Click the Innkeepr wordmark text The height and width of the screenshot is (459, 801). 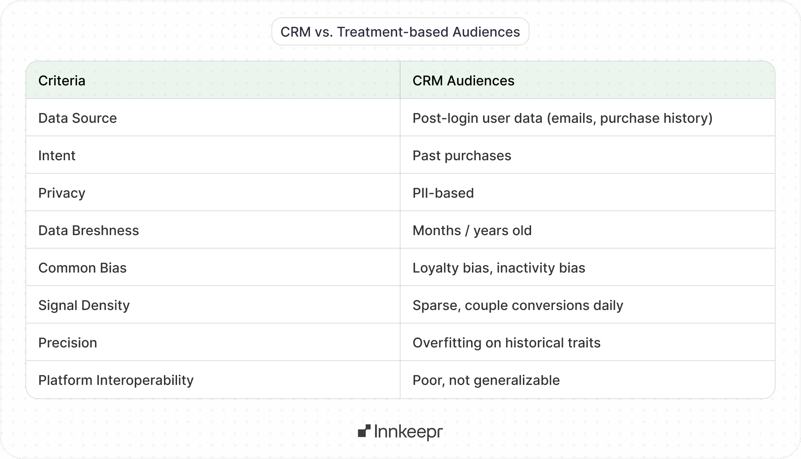[408, 432]
